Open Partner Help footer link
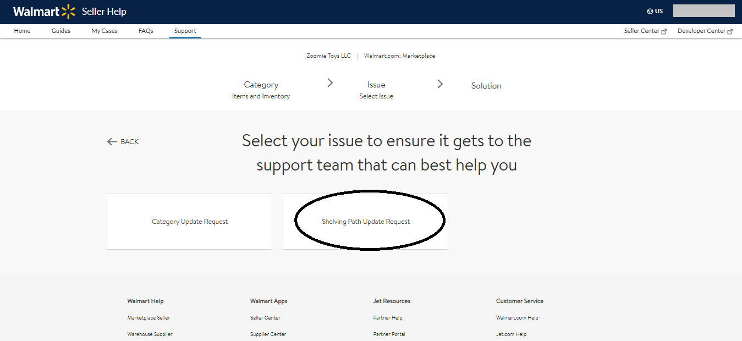Viewport: 742px width, 341px height. [388, 318]
